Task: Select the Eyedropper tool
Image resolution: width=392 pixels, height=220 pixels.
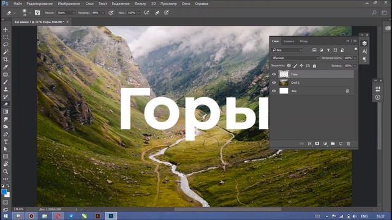Action: click(x=6, y=67)
